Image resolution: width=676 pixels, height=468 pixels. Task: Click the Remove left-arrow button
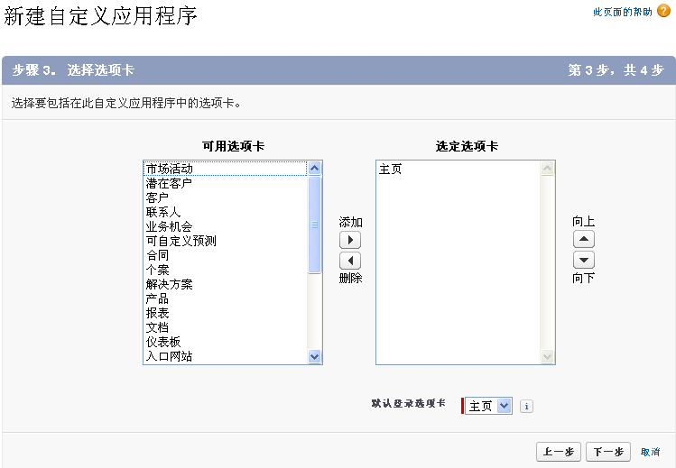349,261
